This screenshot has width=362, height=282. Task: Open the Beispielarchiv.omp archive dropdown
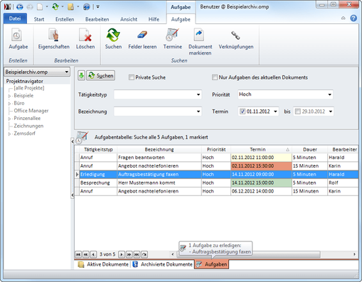point(67,72)
